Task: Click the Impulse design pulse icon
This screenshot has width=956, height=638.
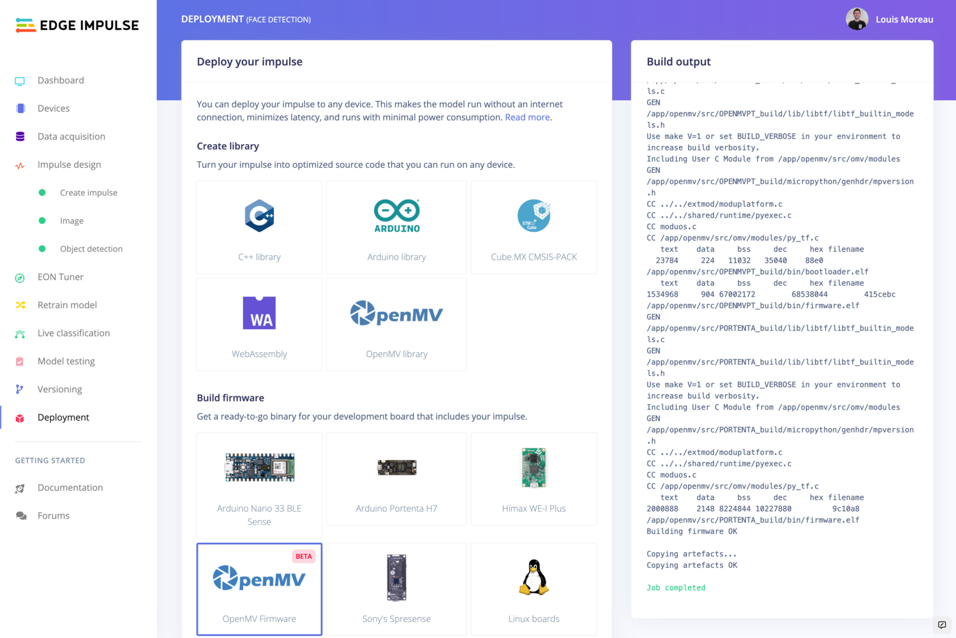Action: (20, 165)
